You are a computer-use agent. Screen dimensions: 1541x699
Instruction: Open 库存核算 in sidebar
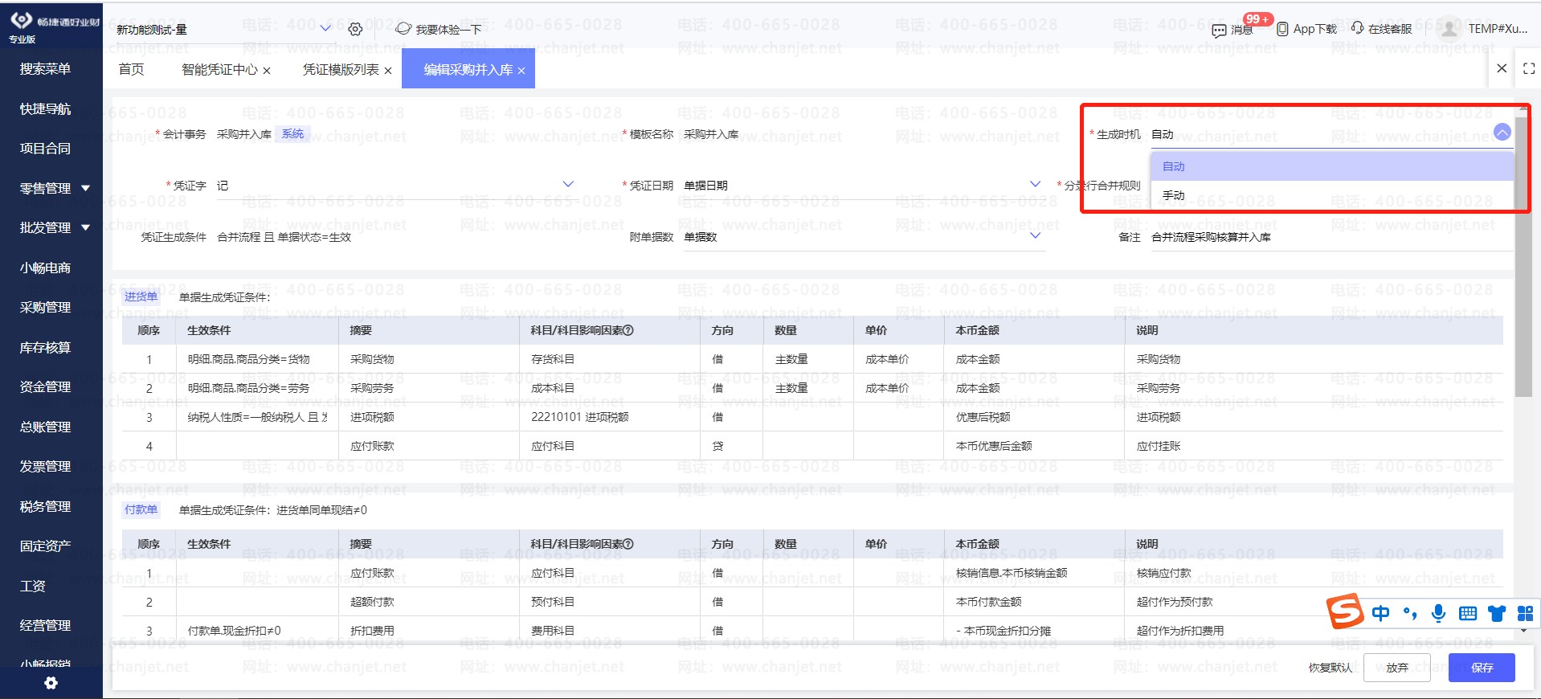click(45, 347)
